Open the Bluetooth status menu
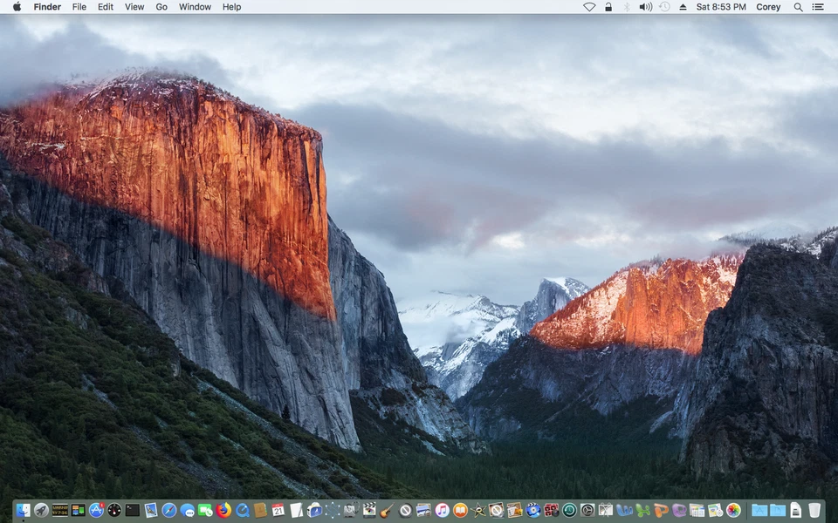Viewport: 838px width, 523px height. coord(627,7)
